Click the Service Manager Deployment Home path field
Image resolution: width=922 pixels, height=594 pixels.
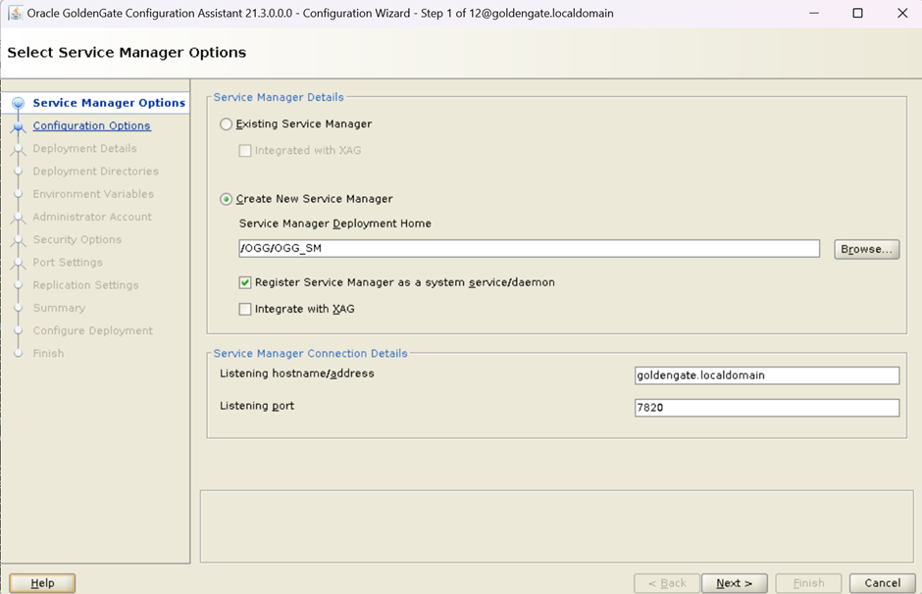(529, 249)
